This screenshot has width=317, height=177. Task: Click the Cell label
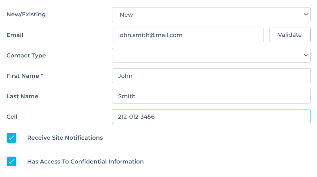(x=12, y=117)
